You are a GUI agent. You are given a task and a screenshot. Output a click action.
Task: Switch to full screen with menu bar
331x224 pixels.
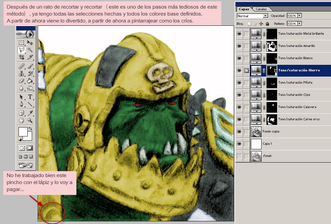25,157
